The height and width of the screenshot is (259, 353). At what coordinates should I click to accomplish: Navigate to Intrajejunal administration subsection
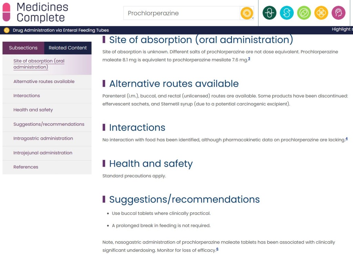43,153
